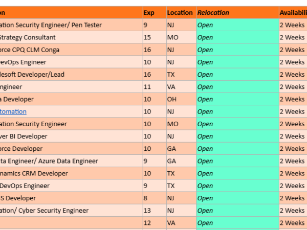
Task: Select the 'lesoft Developer/Lead' cell
Action: pos(71,75)
